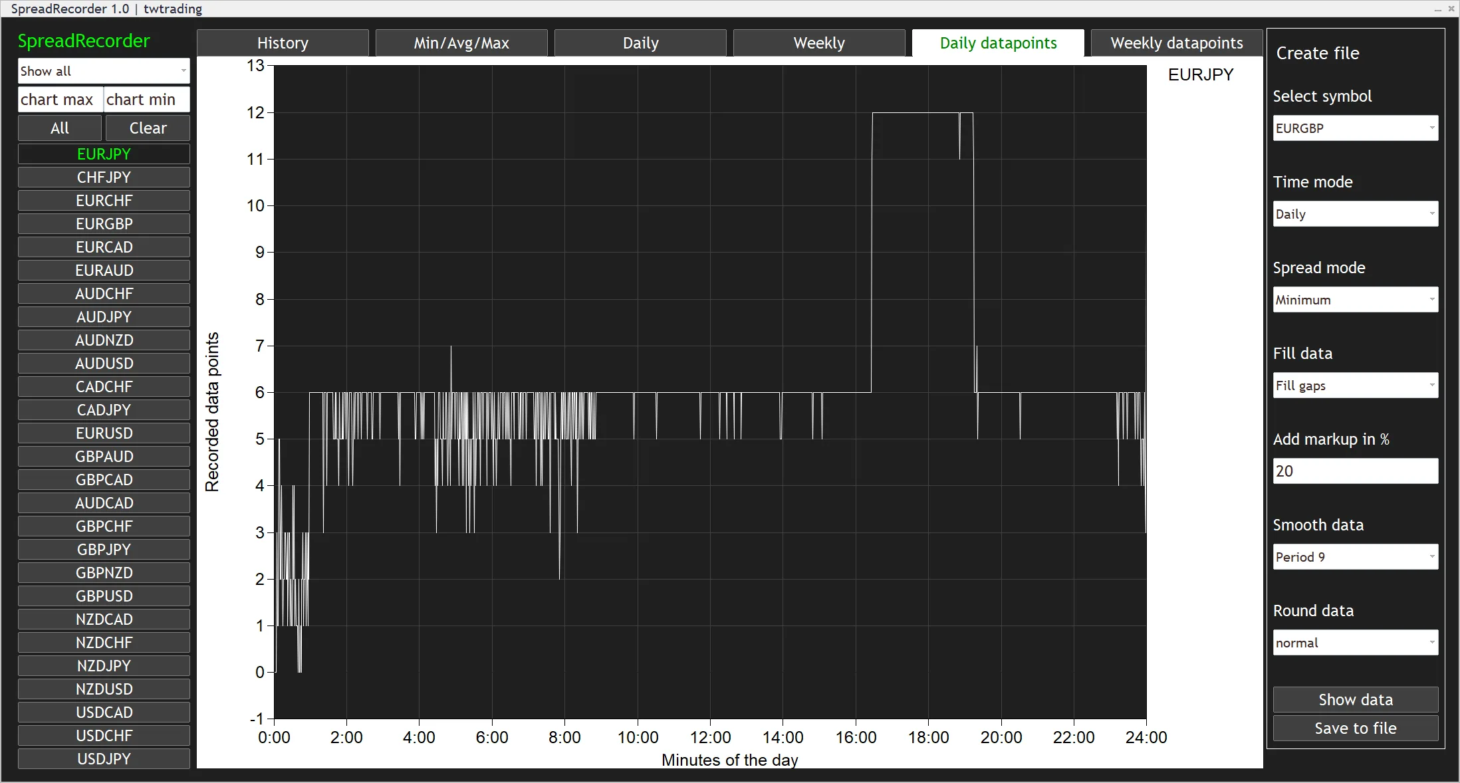Open the Show all dropdown
This screenshot has height=783, width=1460.
[x=104, y=71]
